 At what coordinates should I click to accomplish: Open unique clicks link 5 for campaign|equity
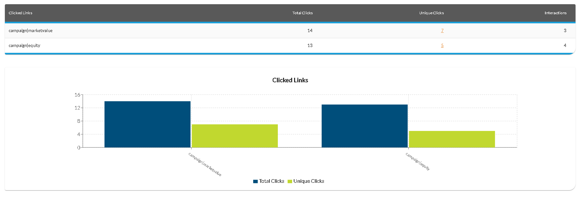pos(442,45)
